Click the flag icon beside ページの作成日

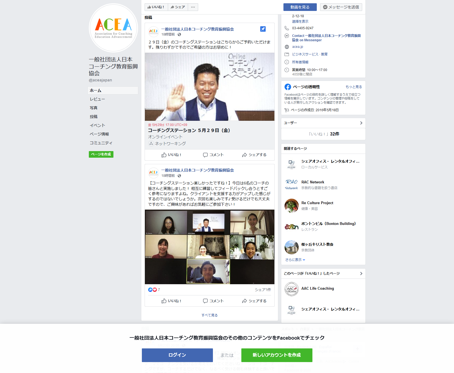tap(287, 110)
